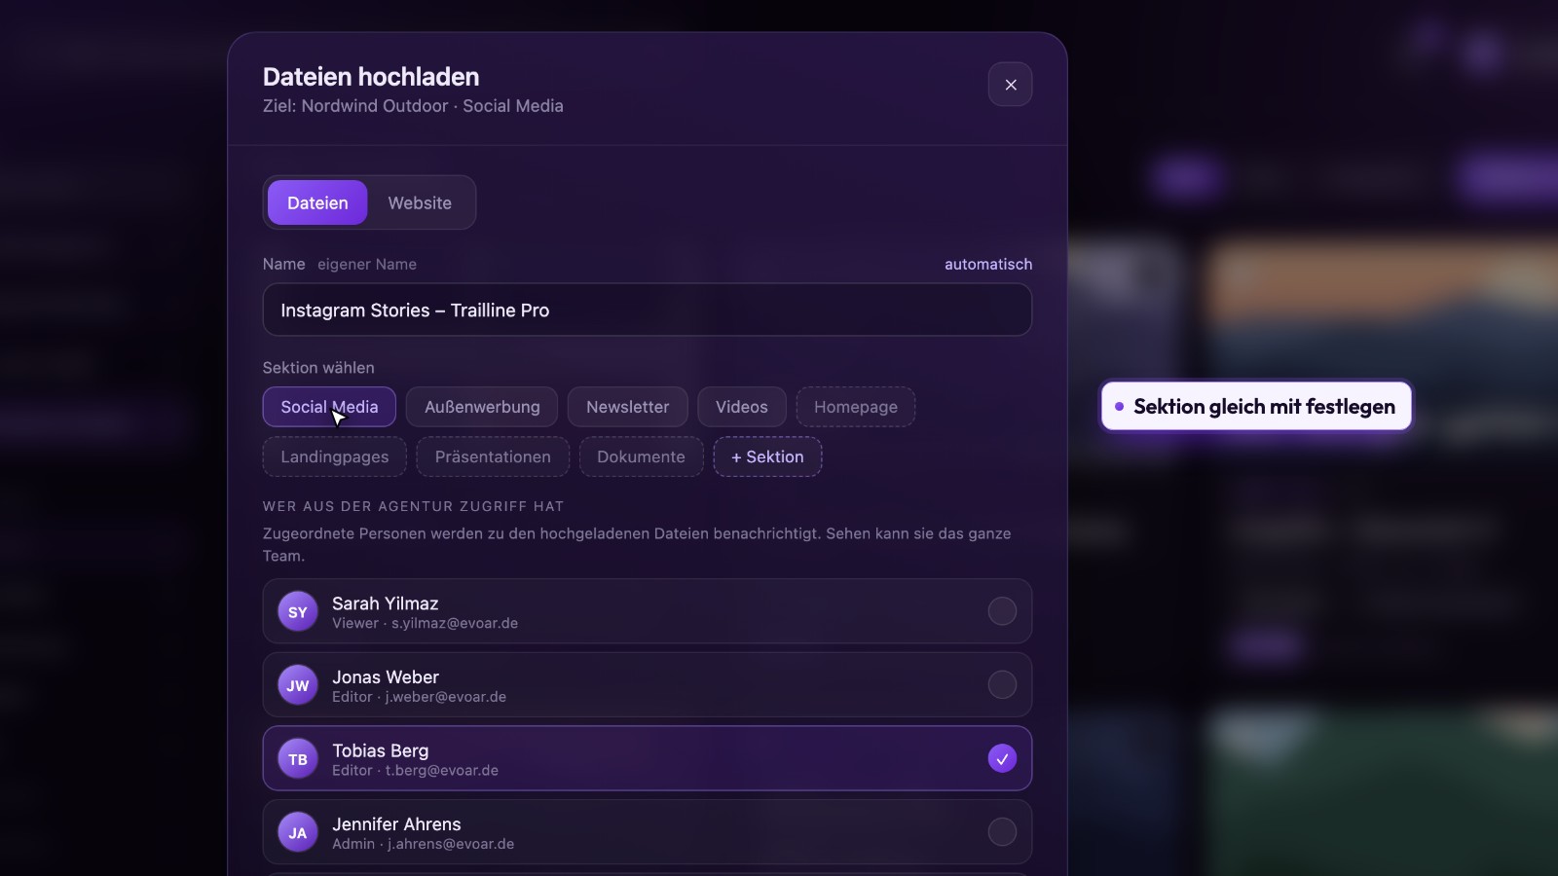
Task: Uncheck Tobias Berg access
Action: [1002, 758]
